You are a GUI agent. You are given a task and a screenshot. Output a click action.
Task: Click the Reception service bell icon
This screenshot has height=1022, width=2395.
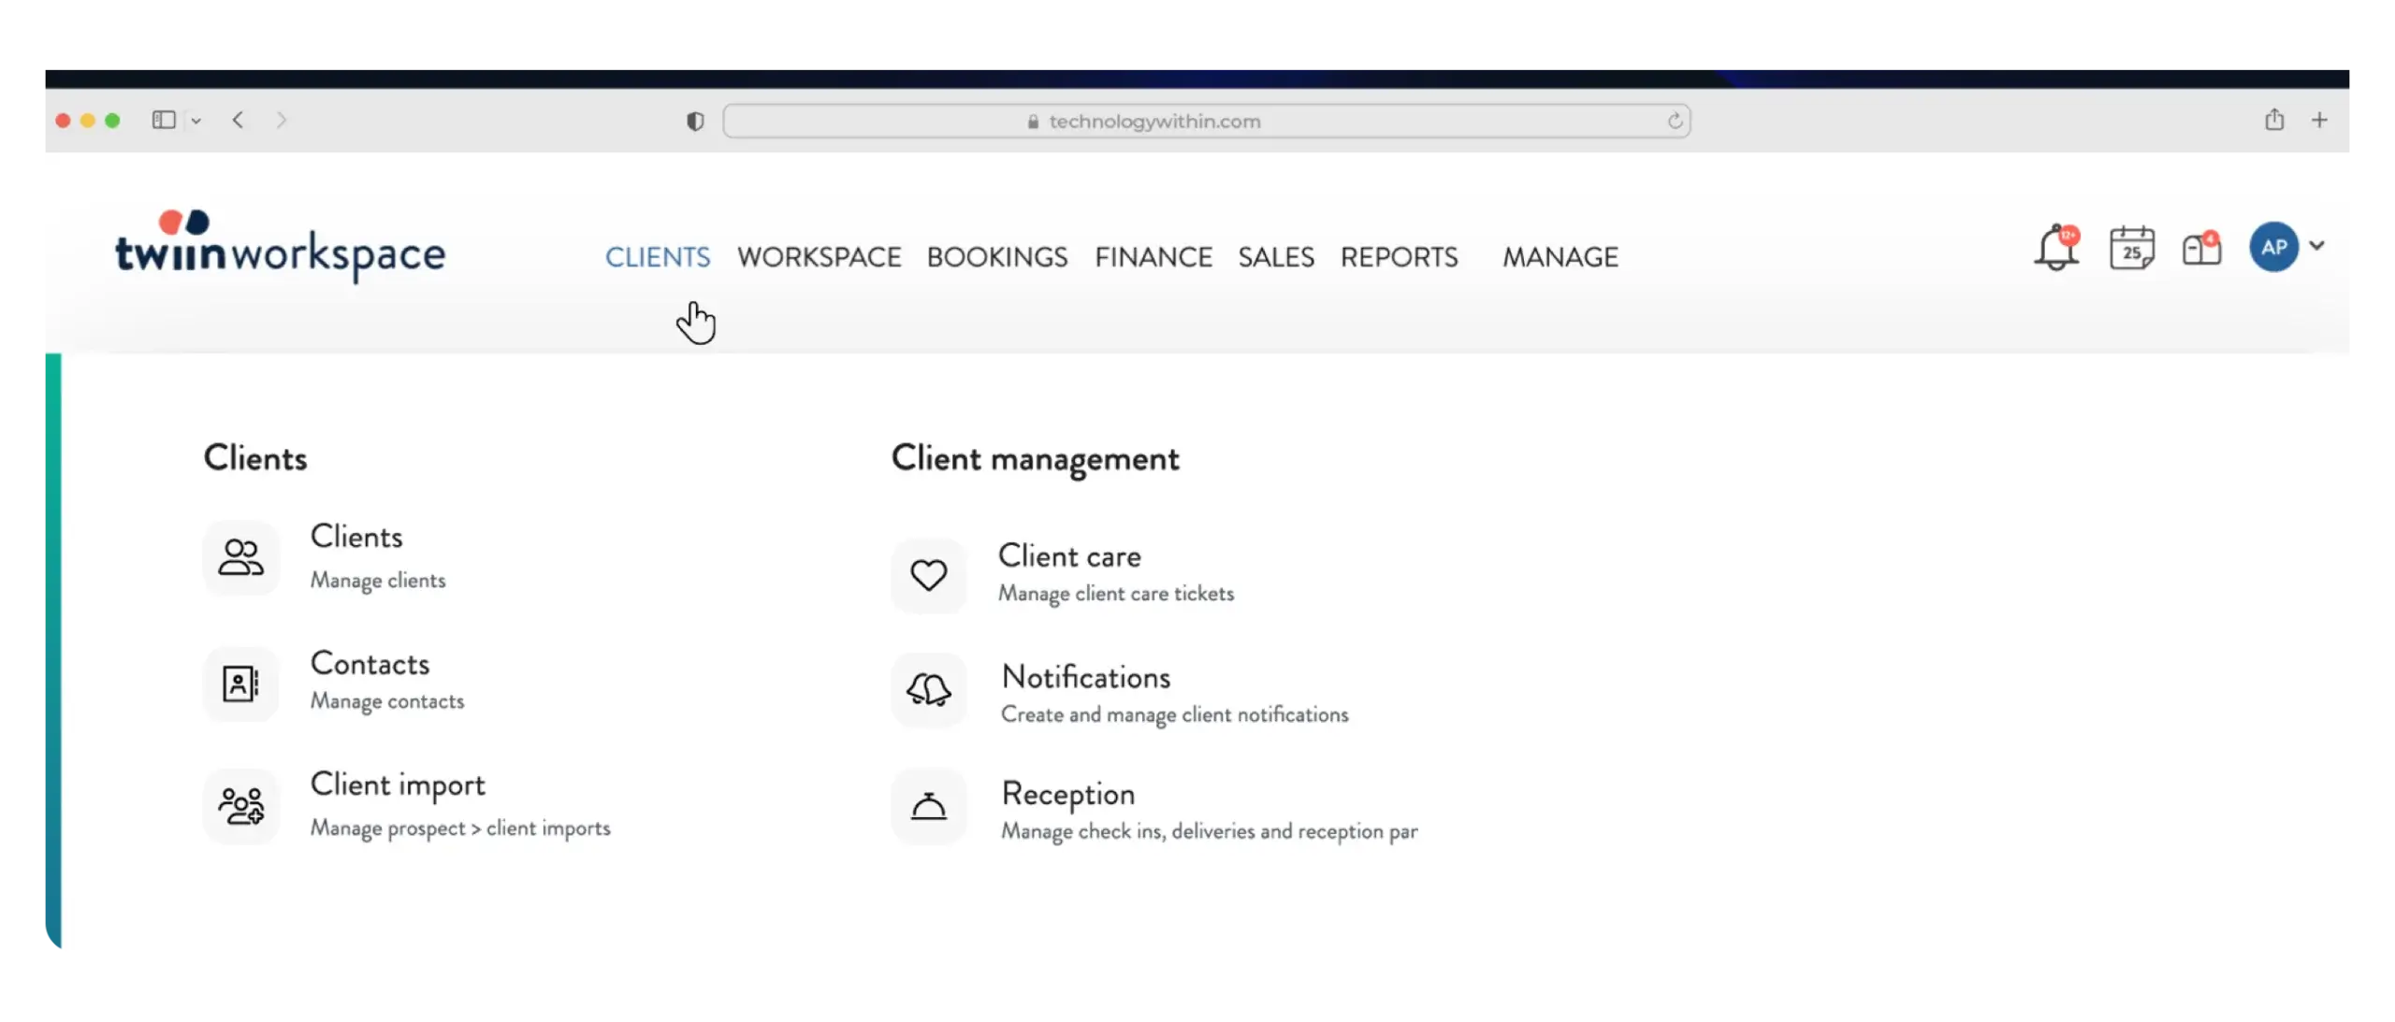pos(928,806)
